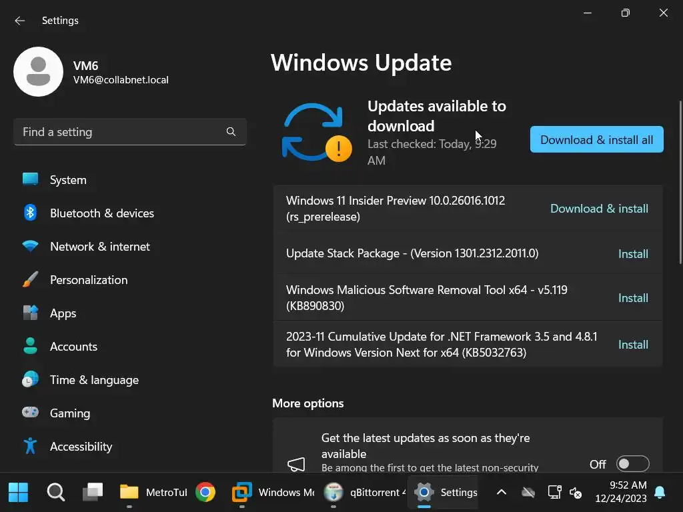Open the clock and date flyout
The height and width of the screenshot is (512, 683).
pos(621,492)
